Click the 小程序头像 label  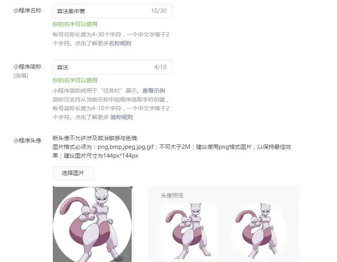click(27, 140)
